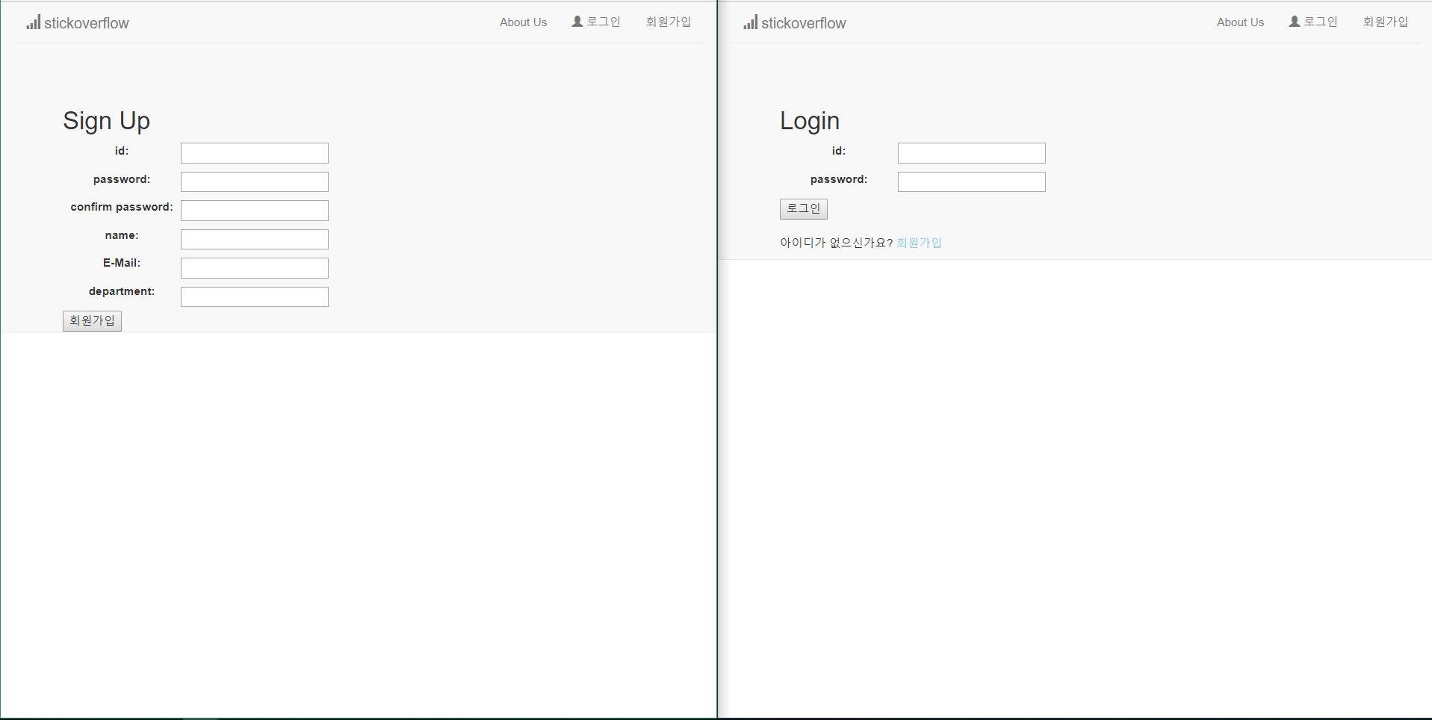Screen dimensions: 1432x720
Task: Click the Login heading
Action: (x=810, y=121)
